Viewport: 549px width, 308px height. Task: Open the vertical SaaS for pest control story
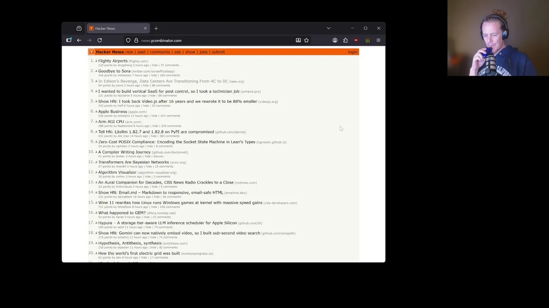coord(169,91)
